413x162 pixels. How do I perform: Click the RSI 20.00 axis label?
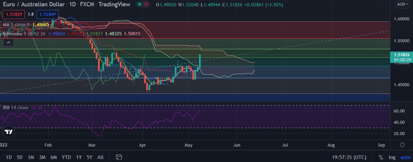tap(399, 133)
